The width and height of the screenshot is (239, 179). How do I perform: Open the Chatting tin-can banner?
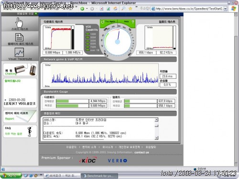point(20,70)
